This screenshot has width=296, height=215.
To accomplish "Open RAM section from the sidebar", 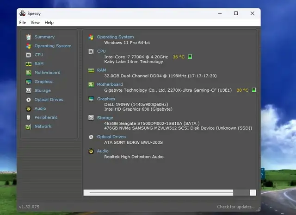I will pos(39,64).
